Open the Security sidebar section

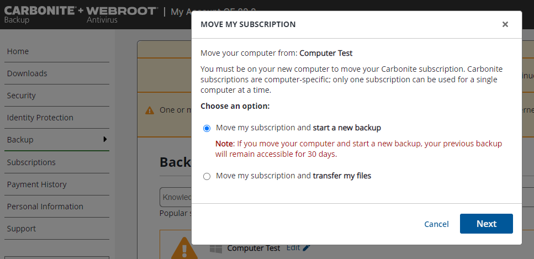pos(21,96)
